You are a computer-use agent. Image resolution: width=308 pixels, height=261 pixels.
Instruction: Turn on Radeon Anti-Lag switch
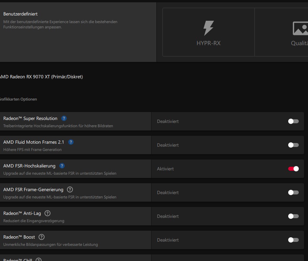point(293,216)
